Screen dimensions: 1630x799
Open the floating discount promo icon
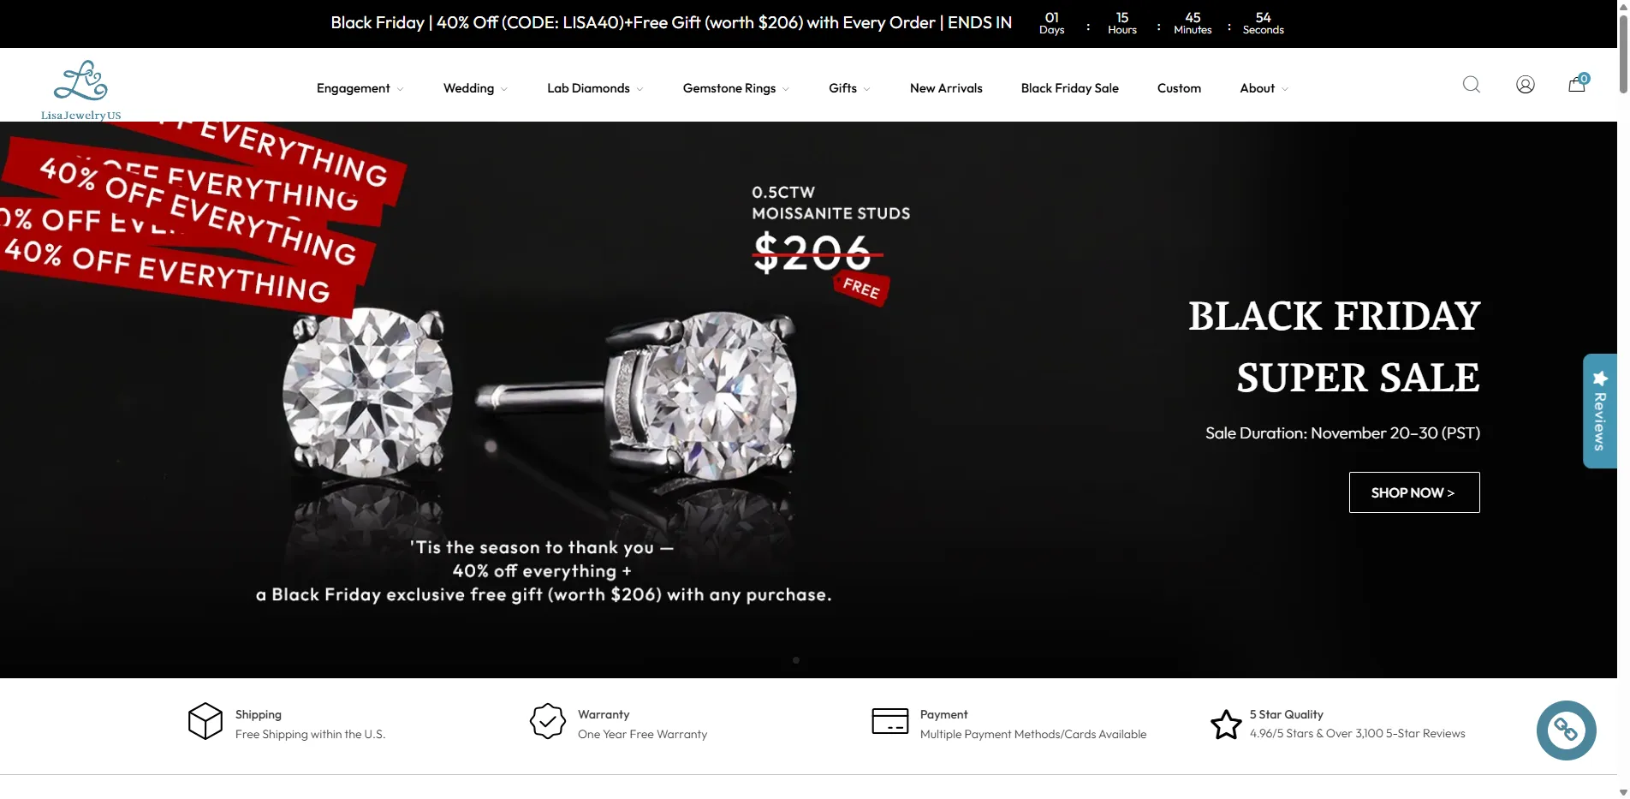[x=1566, y=730]
